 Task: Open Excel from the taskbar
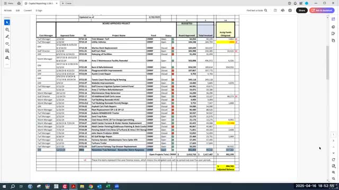108,186
